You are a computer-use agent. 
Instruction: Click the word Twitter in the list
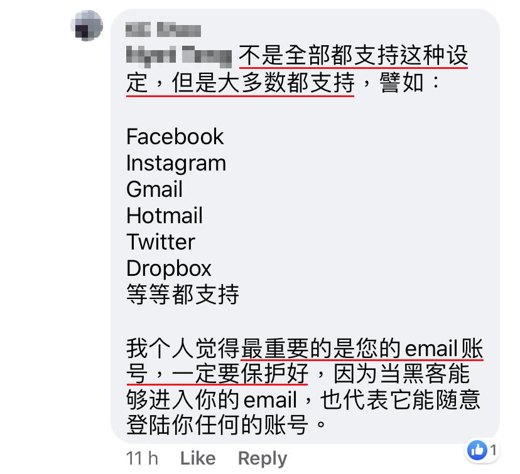[x=161, y=241]
